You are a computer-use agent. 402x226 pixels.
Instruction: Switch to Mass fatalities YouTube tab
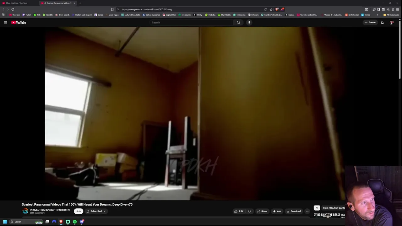[x=19, y=3]
